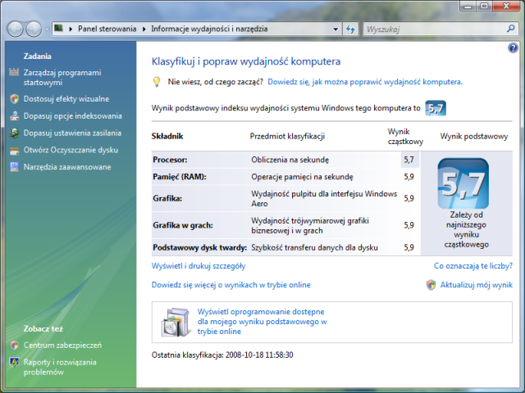Click Szybkość transferu danych dla dysku text
Image resolution: width=525 pixels, height=393 pixels.
tap(314, 247)
